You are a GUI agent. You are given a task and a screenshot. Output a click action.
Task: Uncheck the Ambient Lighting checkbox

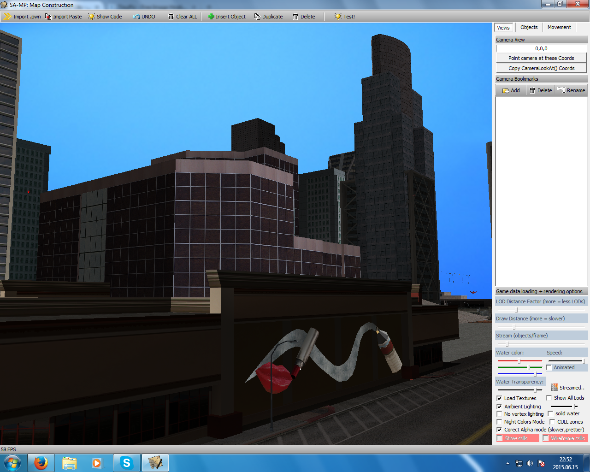[499, 407]
